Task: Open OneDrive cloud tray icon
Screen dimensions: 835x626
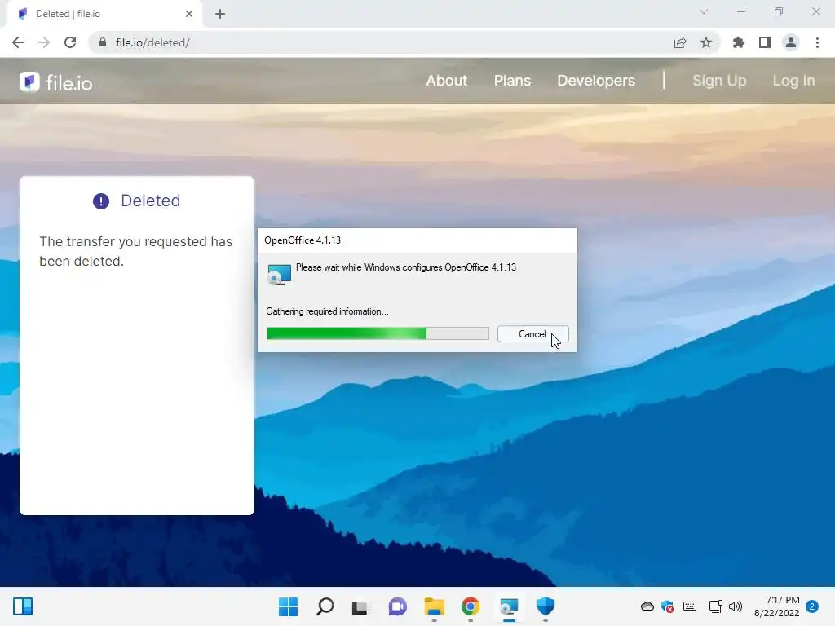Action: click(x=647, y=606)
